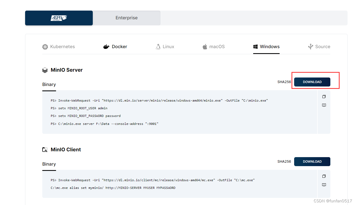Image resolution: width=356 pixels, height=205 pixels.
Task: Click the minio.exe server F:\Data command
Action: click(104, 124)
